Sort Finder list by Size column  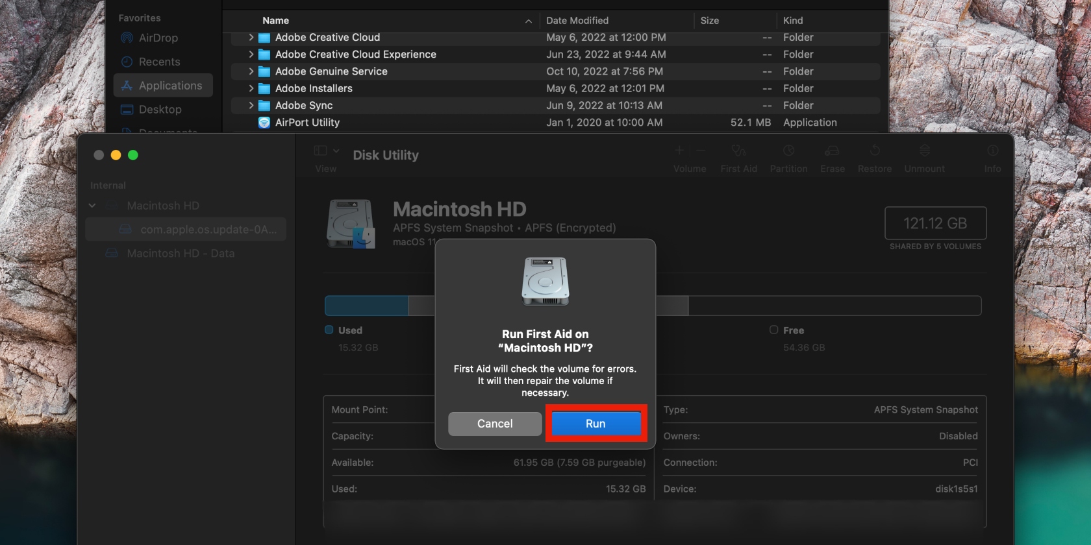point(710,21)
